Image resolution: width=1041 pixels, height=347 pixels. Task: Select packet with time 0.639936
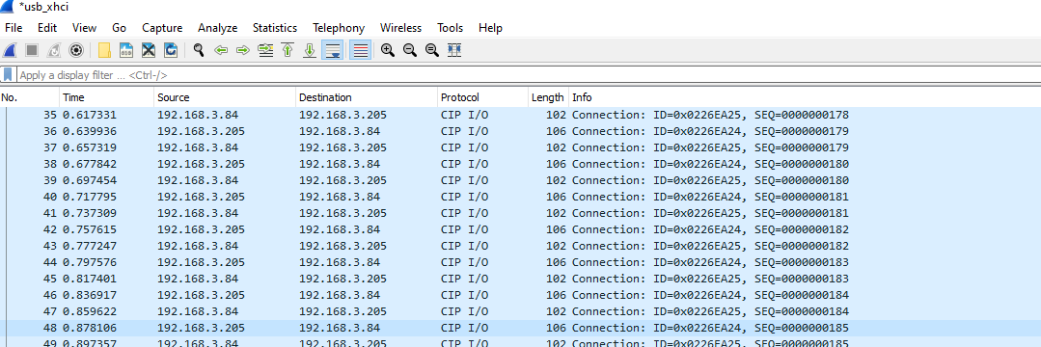[x=521, y=131]
